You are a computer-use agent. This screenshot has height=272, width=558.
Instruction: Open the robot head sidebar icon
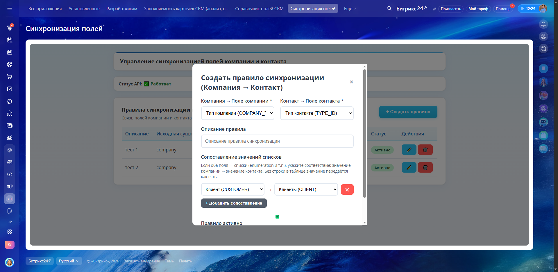pyautogui.click(x=10, y=138)
